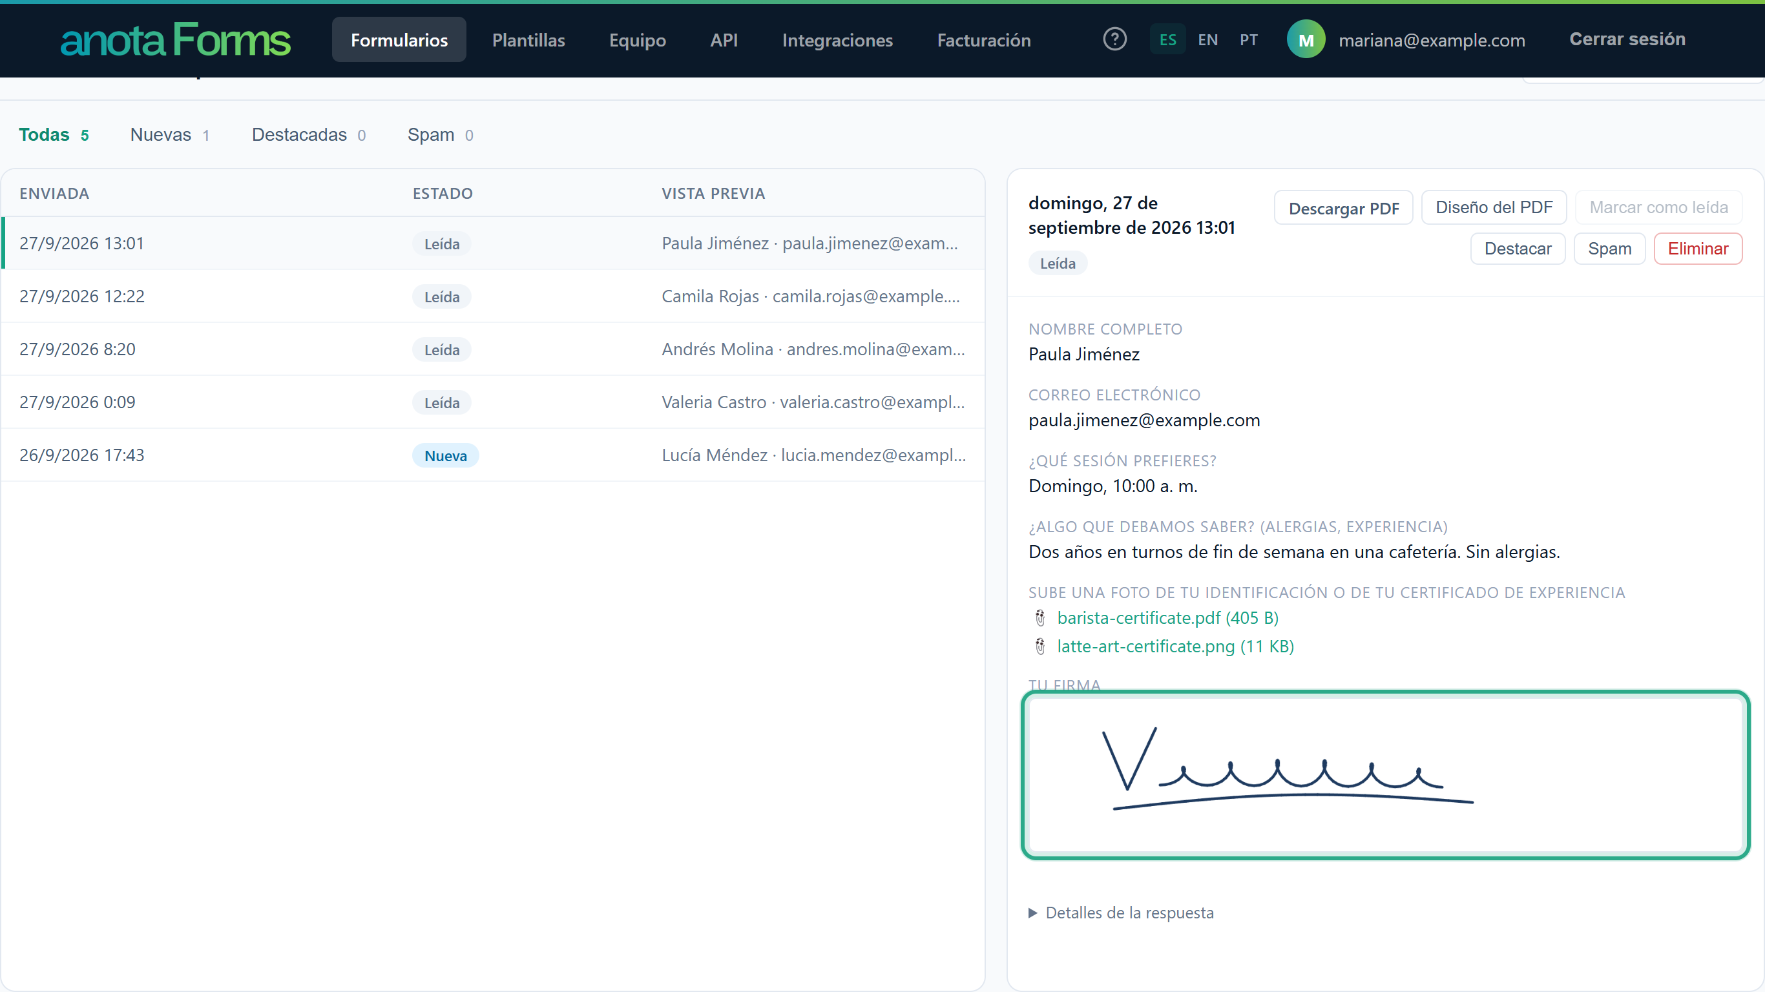Click the signature image under Tu firma
Image resolution: width=1765 pixels, height=992 pixels.
pos(1385,775)
